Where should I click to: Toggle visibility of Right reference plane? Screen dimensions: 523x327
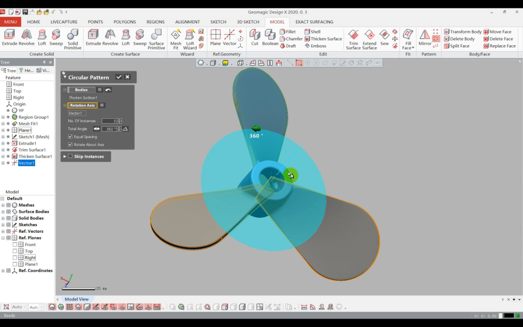[x=14, y=257]
